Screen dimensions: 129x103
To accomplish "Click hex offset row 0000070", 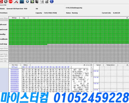I will pyautogui.click(x=15, y=83).
